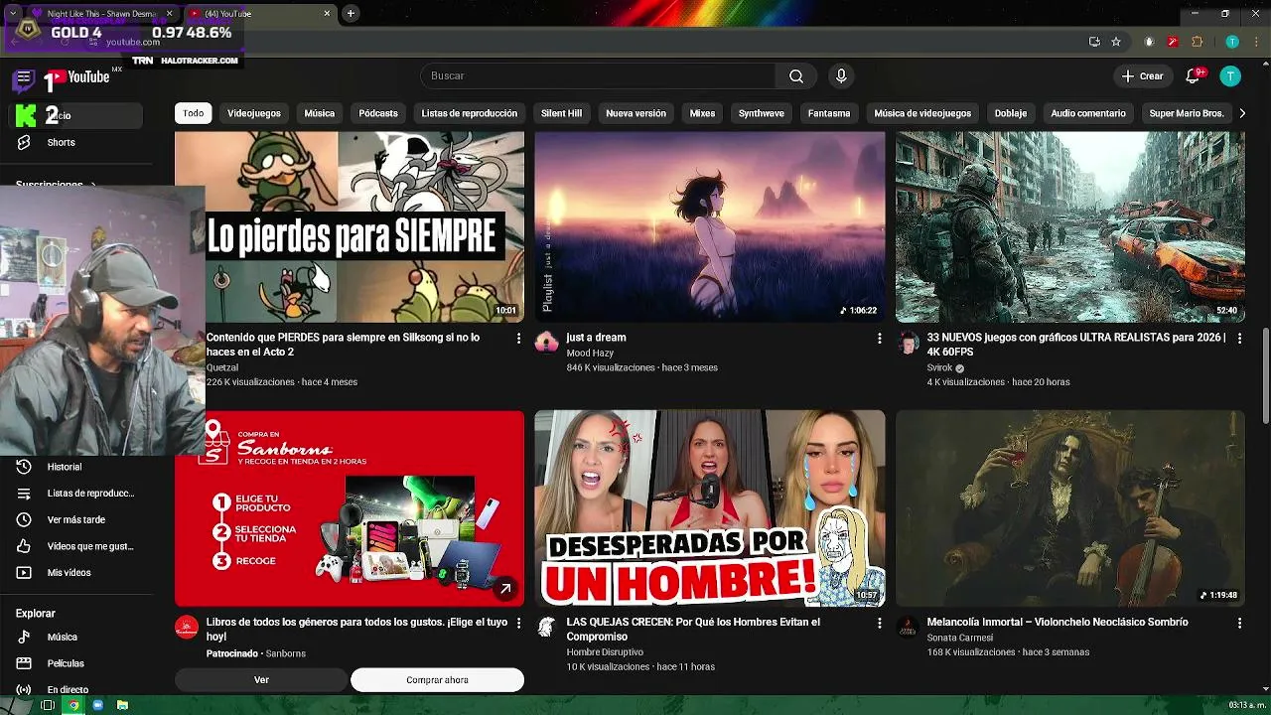This screenshot has height=715, width=1271.
Task: Open File Explorer from the taskbar
Action: click(122, 705)
